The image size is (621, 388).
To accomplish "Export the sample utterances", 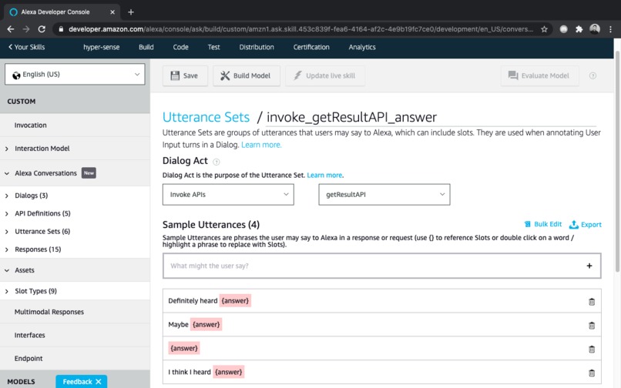I will (x=586, y=225).
